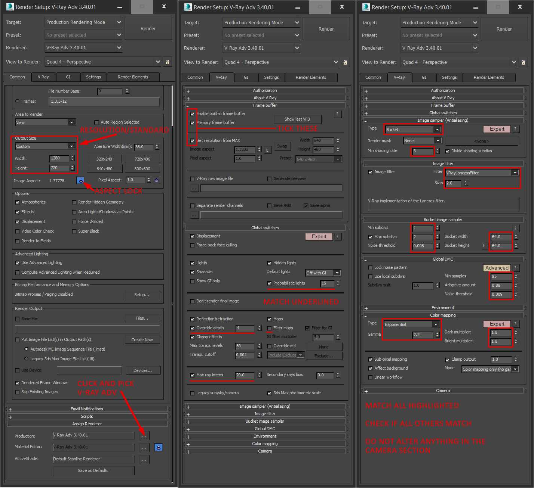Click the 3ds Max app icon in left title bar
Viewport: 534px width, 488px height.
(x=10, y=6)
